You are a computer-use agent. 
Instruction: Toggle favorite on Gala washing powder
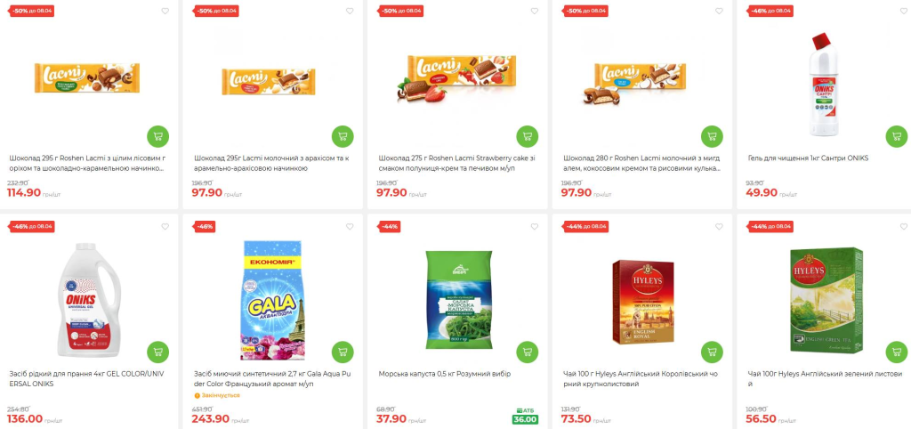click(350, 227)
